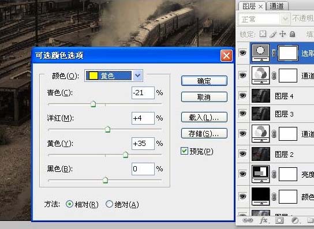Click the 洋红(M) slider handle
This screenshot has height=229, width=314.
(x=108, y=130)
